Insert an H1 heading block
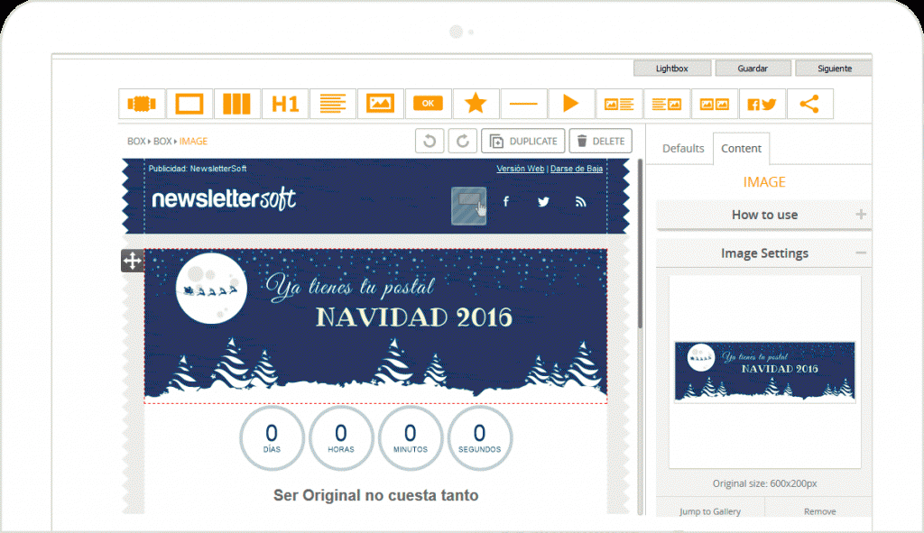This screenshot has width=924, height=533. 284,104
